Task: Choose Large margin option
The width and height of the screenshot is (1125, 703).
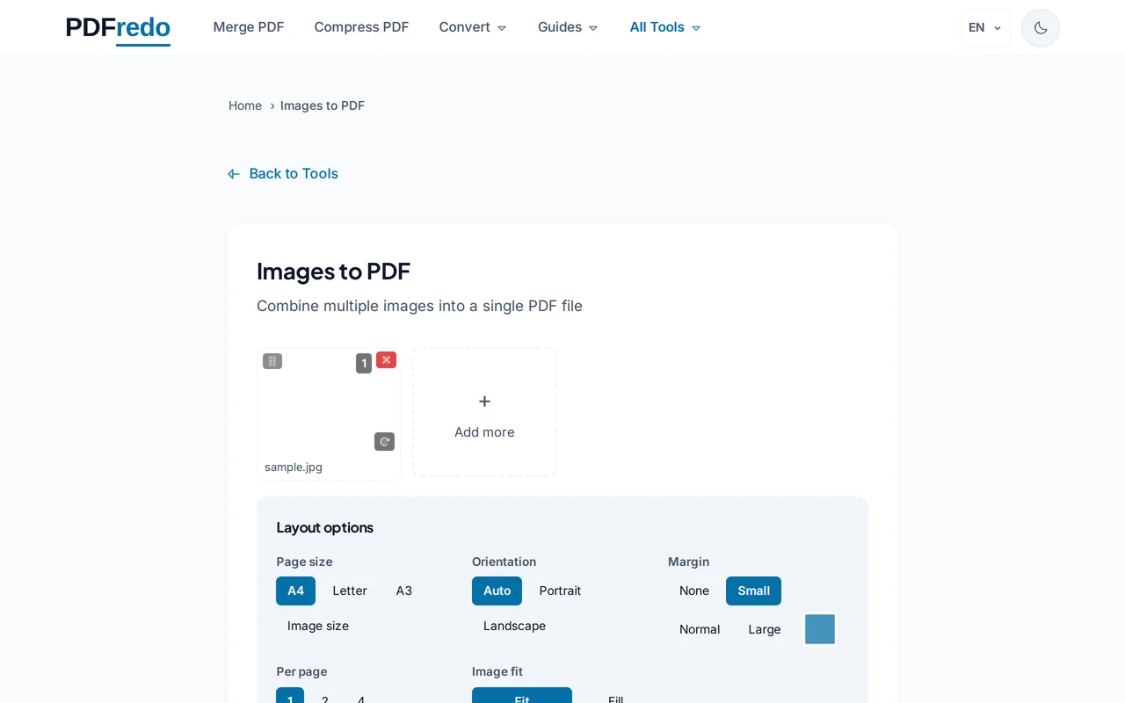Action: click(765, 629)
